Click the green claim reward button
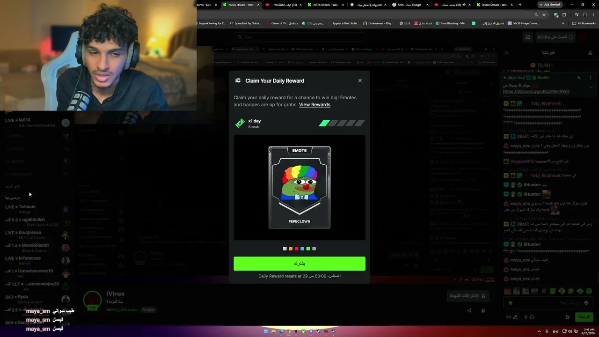The width and height of the screenshot is (599, 337). (299, 264)
